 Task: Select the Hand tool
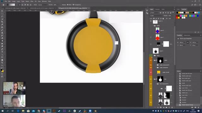click(2, 60)
